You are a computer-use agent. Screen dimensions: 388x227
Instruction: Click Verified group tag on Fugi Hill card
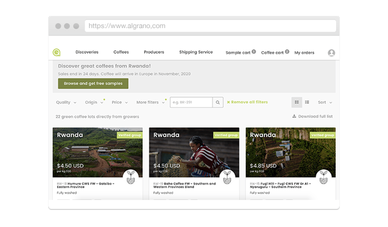click(x=322, y=135)
